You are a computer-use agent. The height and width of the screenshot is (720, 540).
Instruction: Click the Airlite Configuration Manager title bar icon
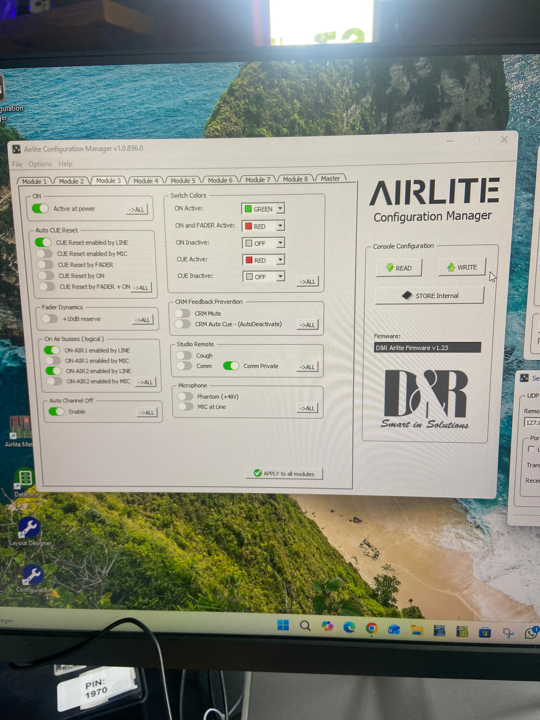point(16,149)
